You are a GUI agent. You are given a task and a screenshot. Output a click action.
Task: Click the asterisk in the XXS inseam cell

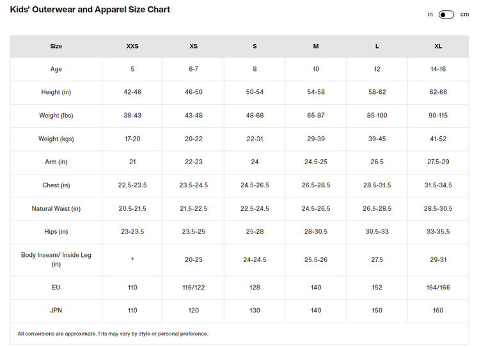coord(132,260)
